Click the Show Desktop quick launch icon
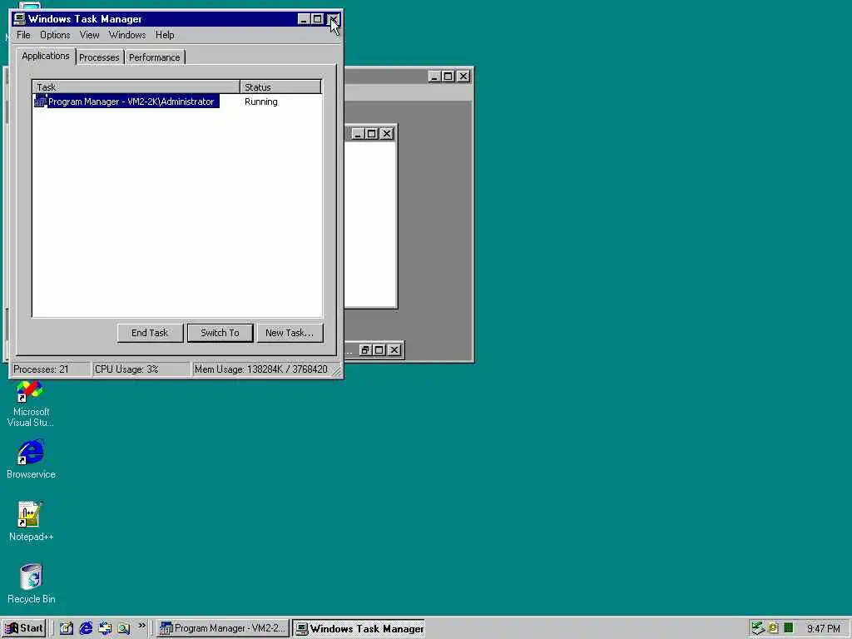Screen dimensions: 852x639 (x=67, y=628)
